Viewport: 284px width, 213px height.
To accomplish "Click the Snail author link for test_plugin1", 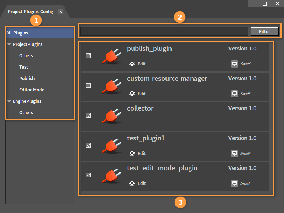I will click(x=245, y=154).
